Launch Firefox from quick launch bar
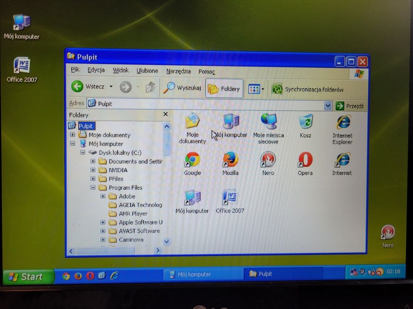This screenshot has width=413, height=309. (x=78, y=276)
